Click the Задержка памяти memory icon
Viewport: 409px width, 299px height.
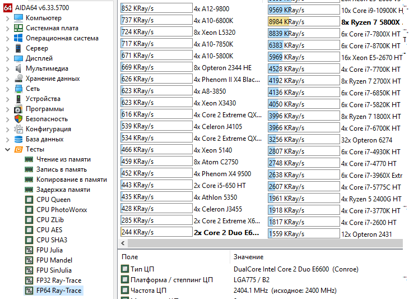tap(29, 190)
